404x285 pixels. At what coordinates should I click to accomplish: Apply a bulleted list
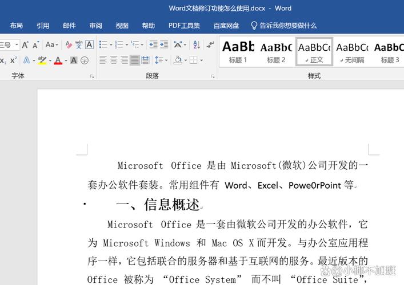(103, 44)
